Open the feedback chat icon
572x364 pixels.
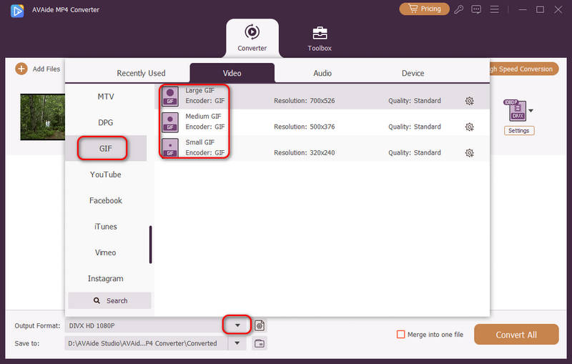click(x=476, y=9)
